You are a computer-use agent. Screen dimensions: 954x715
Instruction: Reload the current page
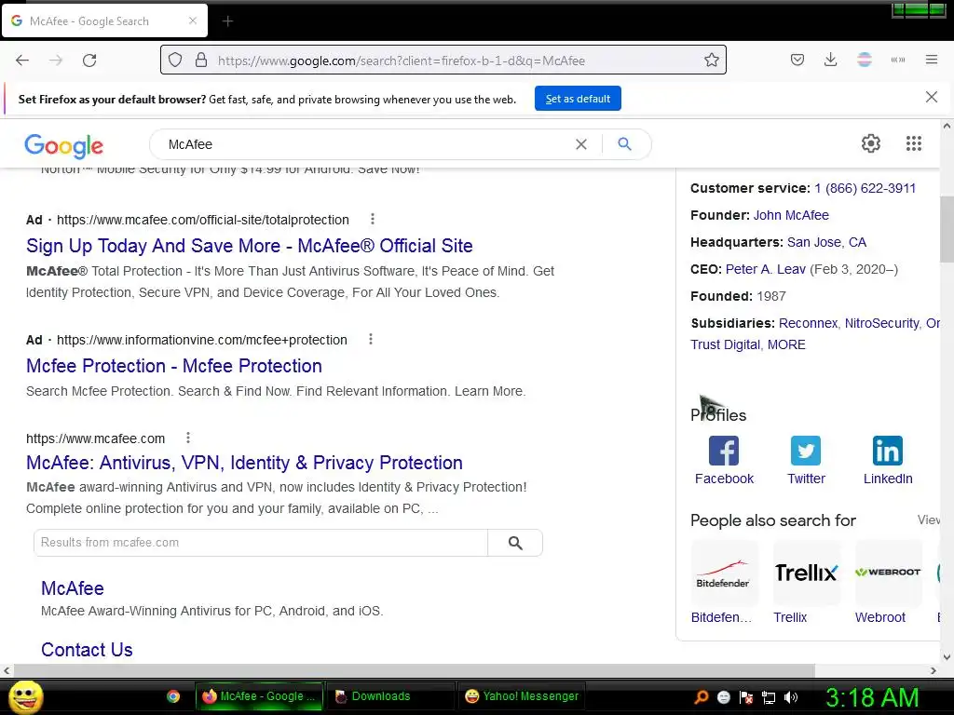(89, 61)
